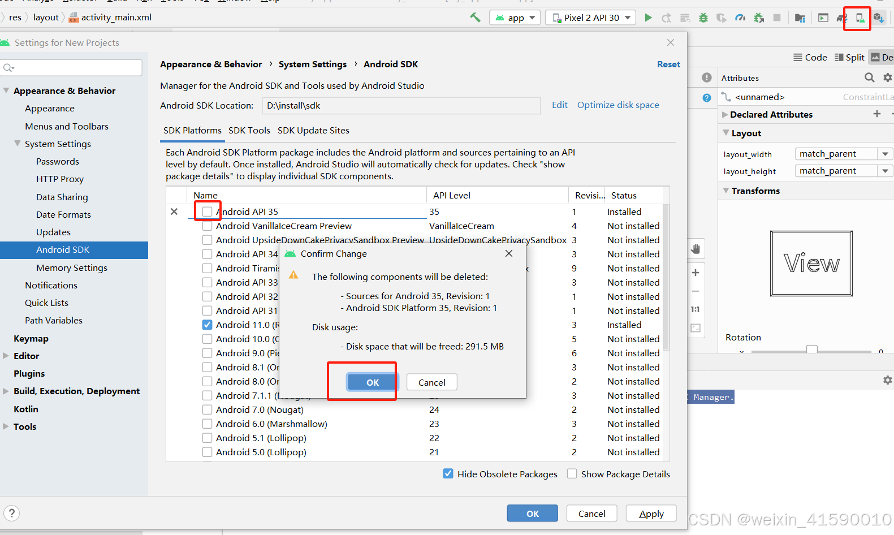
Task: Open the layout_width dropdown arrow
Action: (886, 154)
